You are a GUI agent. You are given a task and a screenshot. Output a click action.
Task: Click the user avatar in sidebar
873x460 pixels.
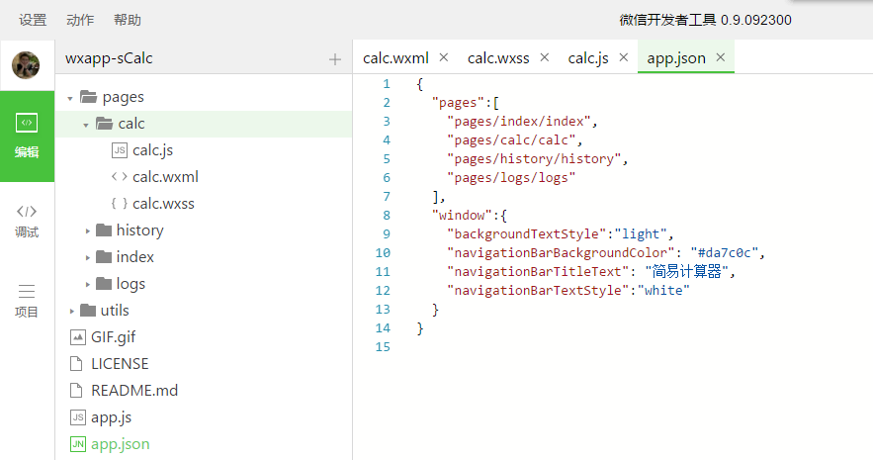click(26, 65)
